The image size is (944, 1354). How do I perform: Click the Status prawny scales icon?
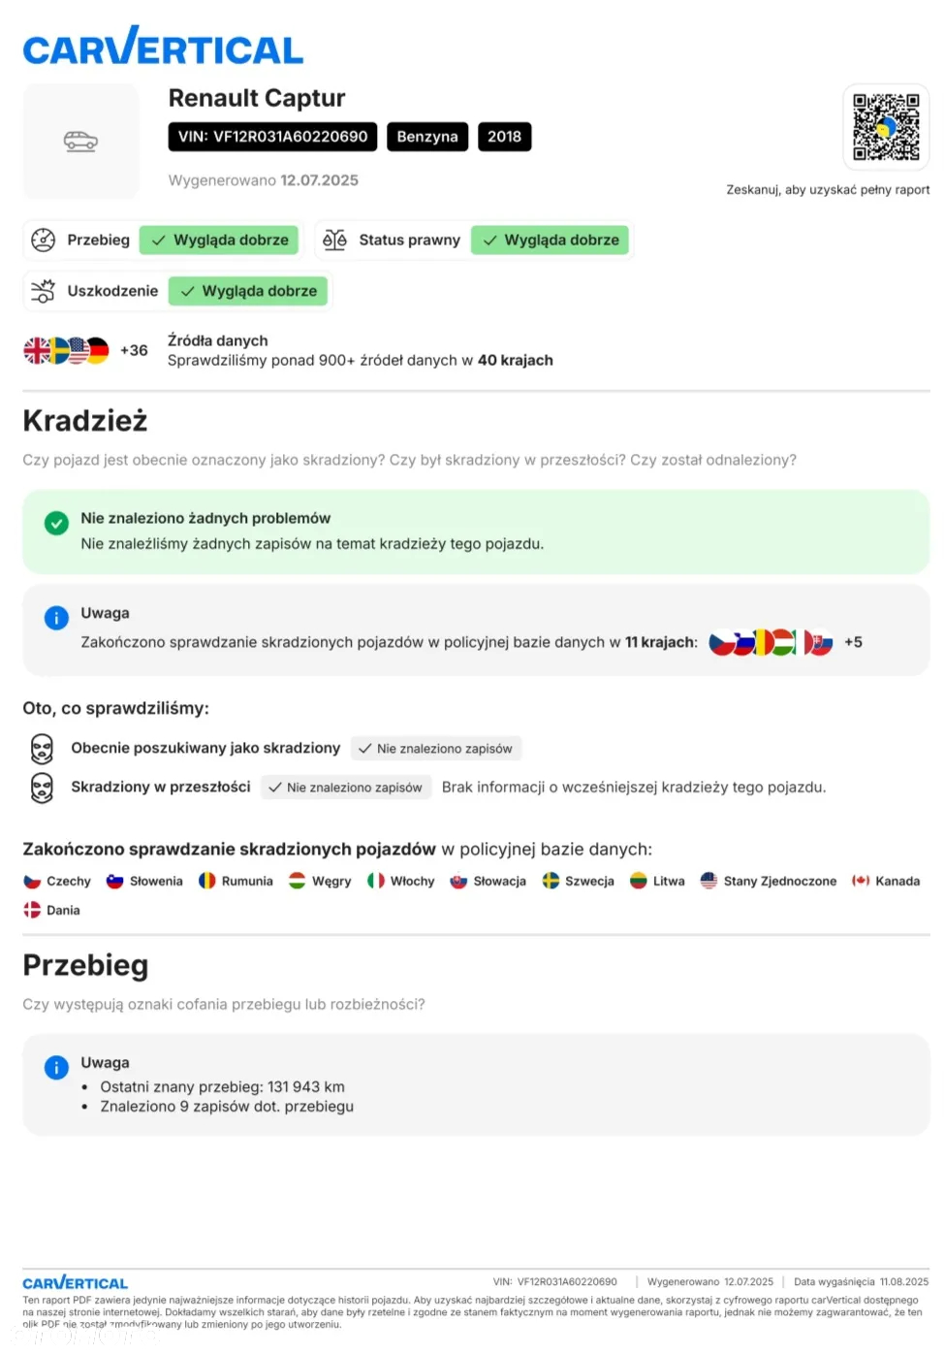click(x=334, y=240)
